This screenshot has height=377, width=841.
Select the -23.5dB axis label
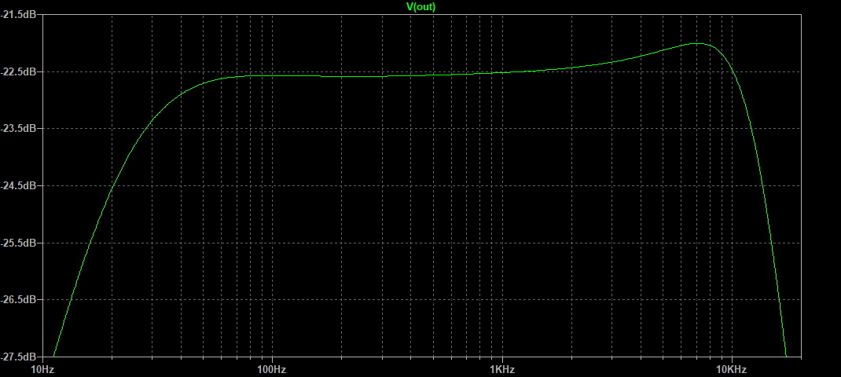tap(19, 128)
